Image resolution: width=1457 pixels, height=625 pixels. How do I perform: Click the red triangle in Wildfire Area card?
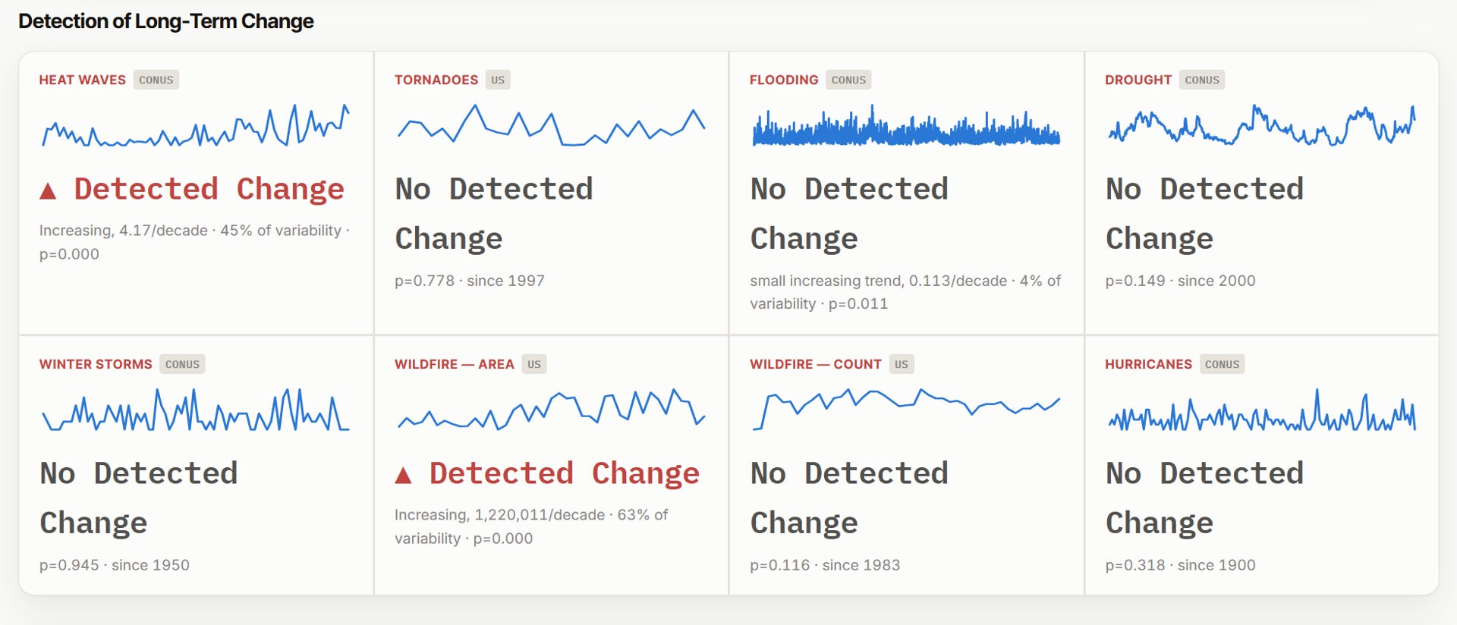coord(403,475)
